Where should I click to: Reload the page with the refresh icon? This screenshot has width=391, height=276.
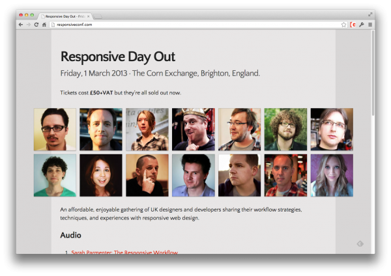coord(36,25)
